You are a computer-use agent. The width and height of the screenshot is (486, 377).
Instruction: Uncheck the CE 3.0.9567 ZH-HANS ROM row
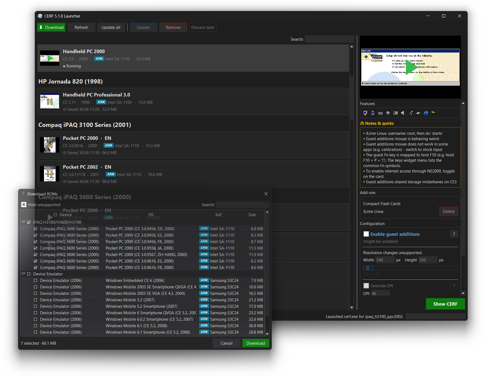pos(36,255)
